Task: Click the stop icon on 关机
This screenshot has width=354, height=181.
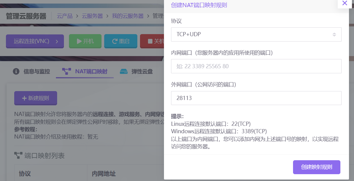Action: (x=150, y=41)
